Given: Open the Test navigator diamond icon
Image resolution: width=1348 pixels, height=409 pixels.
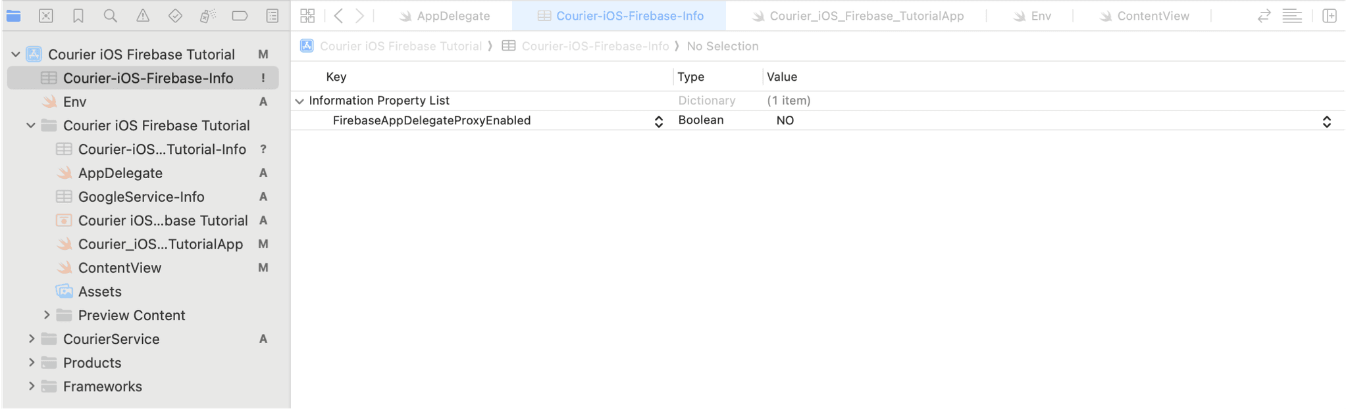Looking at the screenshot, I should coord(175,16).
